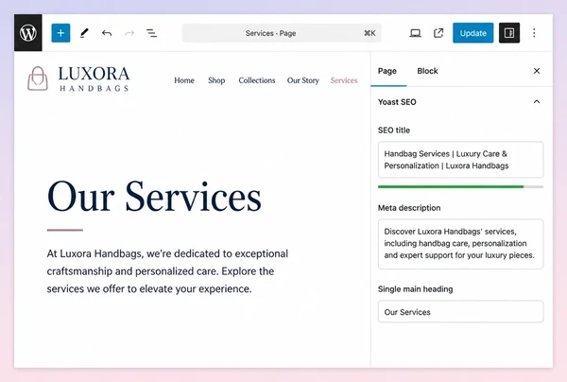Click the Our Story navigation link

[x=303, y=80]
